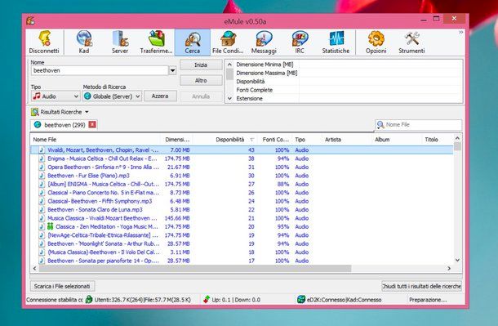Open the IRC chat panel
Image resolution: width=498 pixels, height=326 pixels.
[300, 42]
